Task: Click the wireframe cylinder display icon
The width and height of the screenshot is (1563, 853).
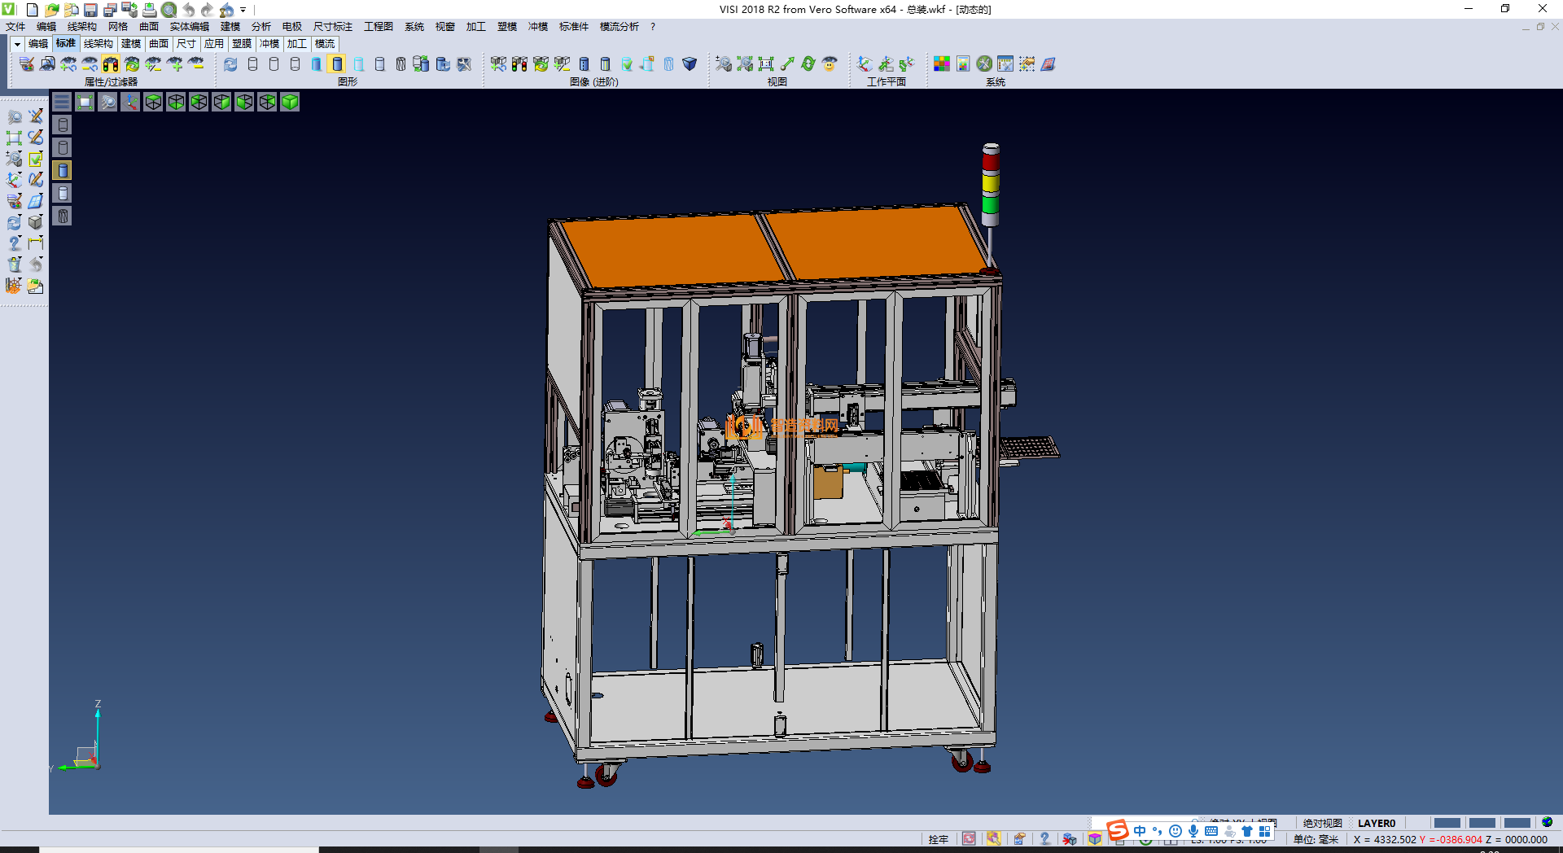Action: [x=252, y=64]
